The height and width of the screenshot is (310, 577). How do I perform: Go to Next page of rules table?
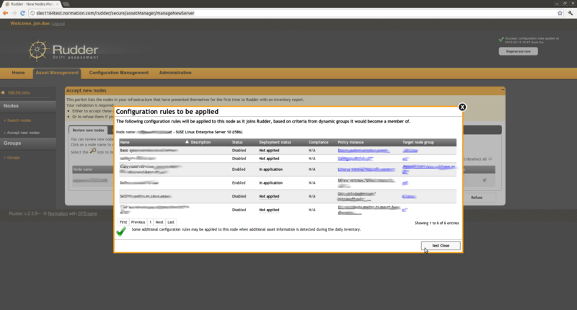click(159, 222)
